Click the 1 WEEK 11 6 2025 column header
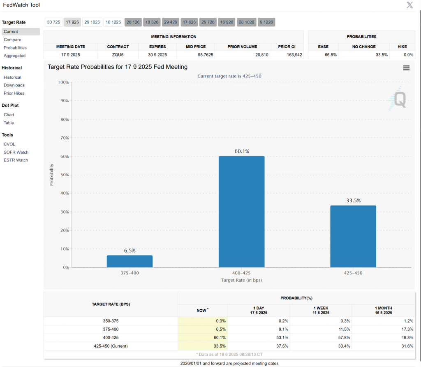421x367 pixels. [321, 310]
